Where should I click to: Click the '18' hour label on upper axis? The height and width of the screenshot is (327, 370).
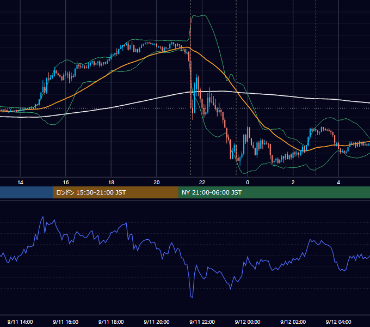coord(111,183)
